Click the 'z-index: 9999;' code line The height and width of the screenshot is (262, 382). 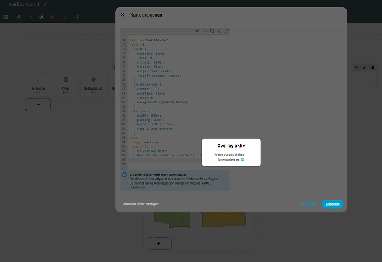pyautogui.click(x=149, y=62)
